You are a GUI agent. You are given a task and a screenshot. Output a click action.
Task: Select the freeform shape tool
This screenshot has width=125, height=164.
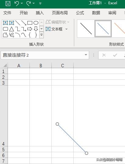pyautogui.click(x=5, y=35)
